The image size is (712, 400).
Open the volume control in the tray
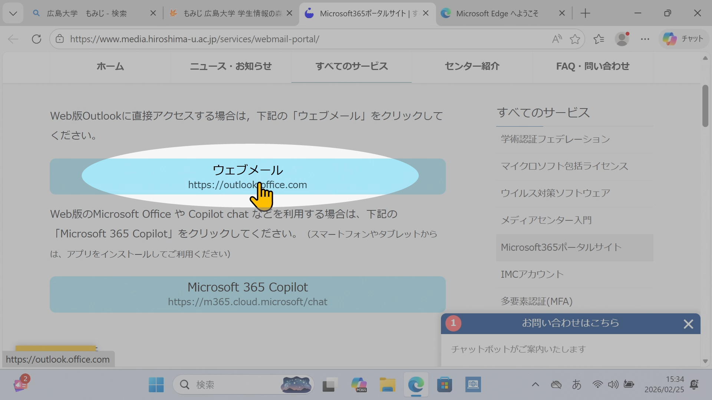[613, 384]
